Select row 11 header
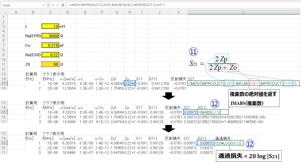This screenshot has height=164, width=301. pos(4,64)
